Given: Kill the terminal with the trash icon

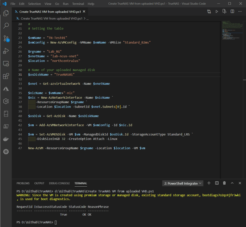Looking at the screenshot, I should point(224,183).
